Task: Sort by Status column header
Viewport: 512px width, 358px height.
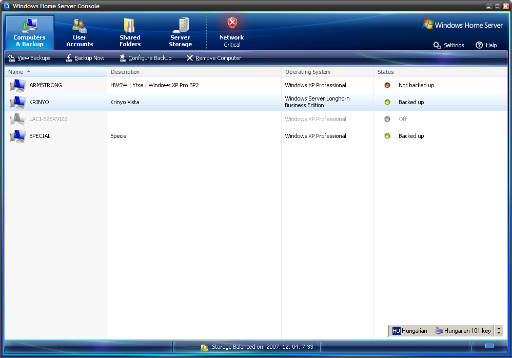Action: 441,72
